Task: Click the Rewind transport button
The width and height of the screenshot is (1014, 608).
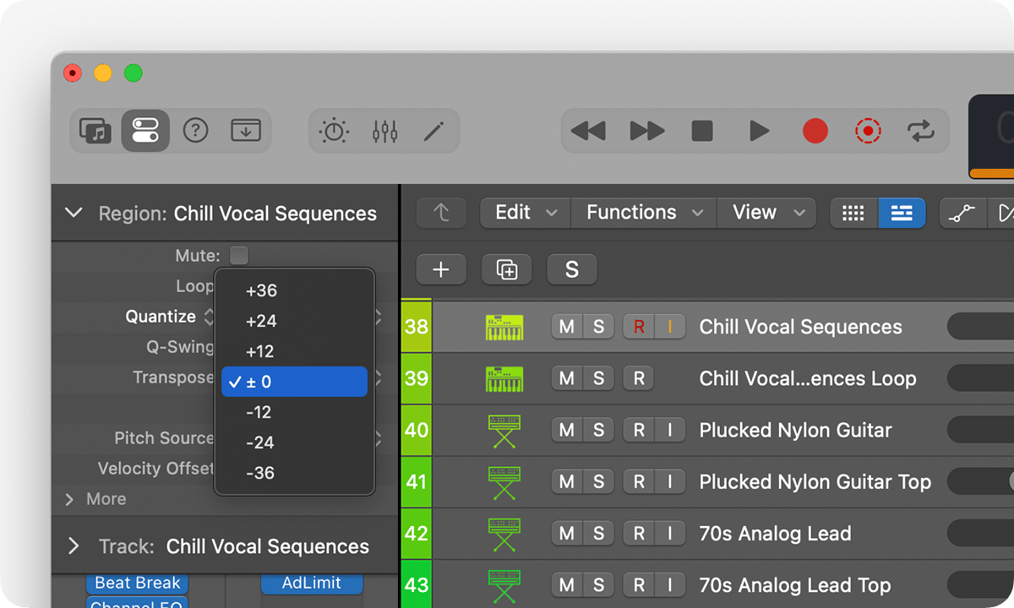Action: pyautogui.click(x=588, y=131)
